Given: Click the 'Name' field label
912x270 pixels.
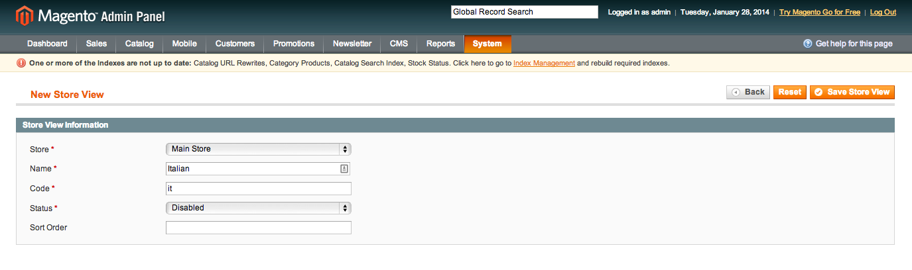Looking at the screenshot, I should pyautogui.click(x=43, y=169).
